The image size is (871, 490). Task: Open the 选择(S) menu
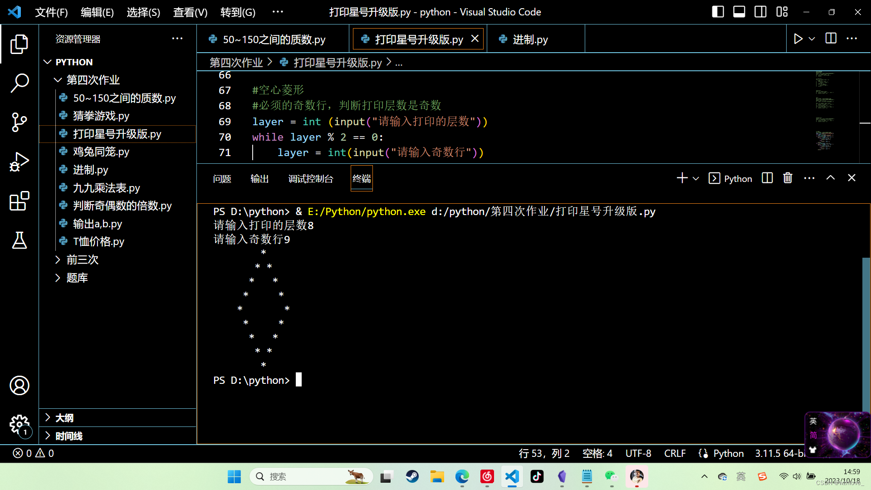[x=143, y=12]
